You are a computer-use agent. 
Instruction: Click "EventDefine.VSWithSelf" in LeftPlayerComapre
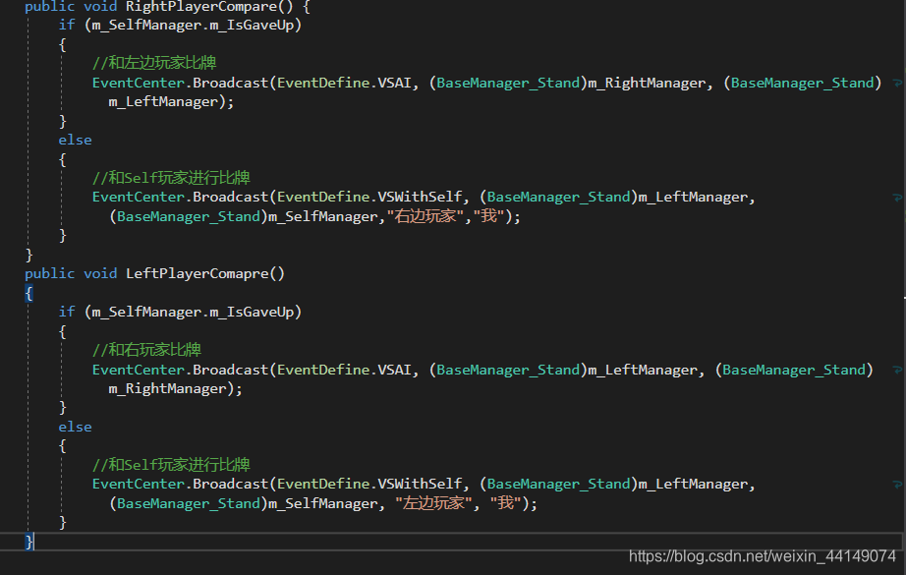tap(369, 485)
